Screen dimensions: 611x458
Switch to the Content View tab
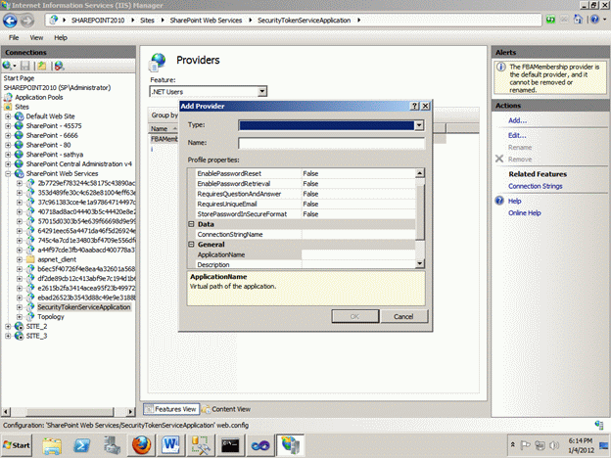226,409
